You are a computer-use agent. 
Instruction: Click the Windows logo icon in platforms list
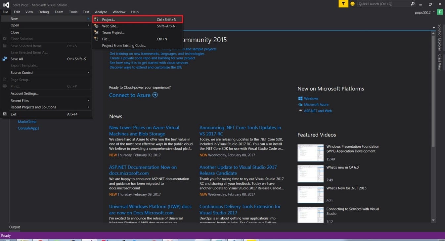pos(300,99)
